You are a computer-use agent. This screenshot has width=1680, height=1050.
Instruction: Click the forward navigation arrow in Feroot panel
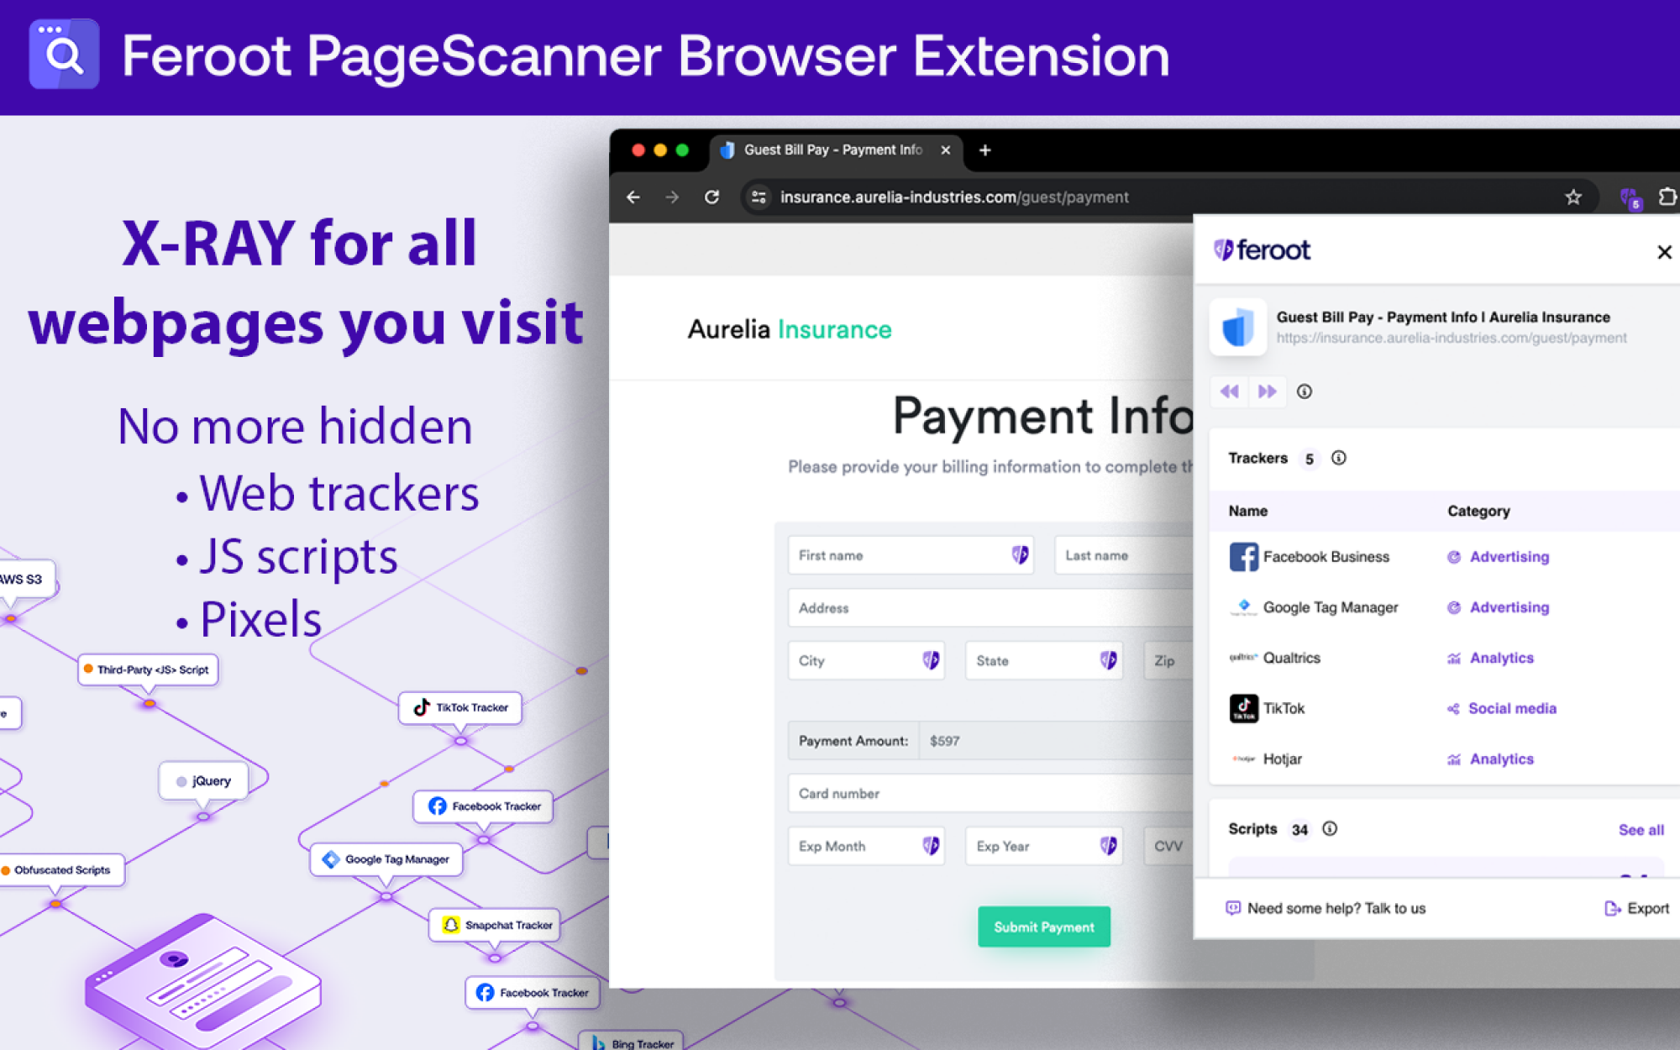click(x=1267, y=390)
